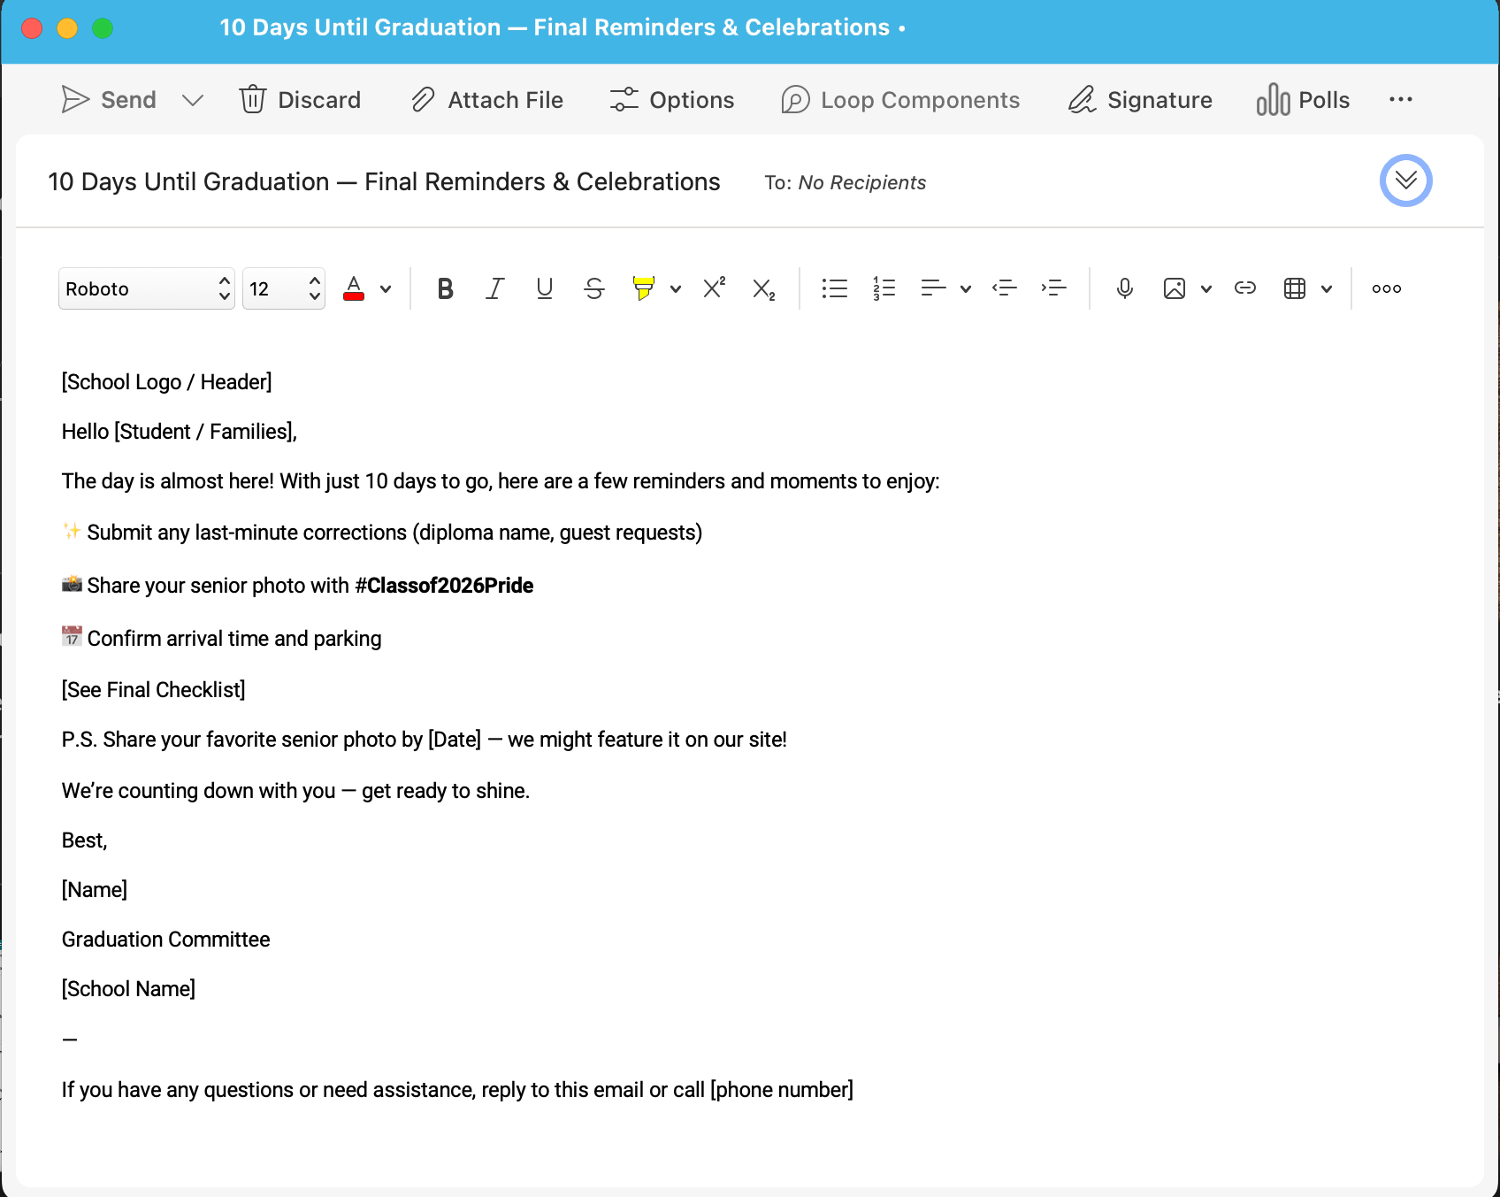This screenshot has width=1500, height=1197.
Task: Open the top toolbar overflow menu
Action: tap(1401, 100)
